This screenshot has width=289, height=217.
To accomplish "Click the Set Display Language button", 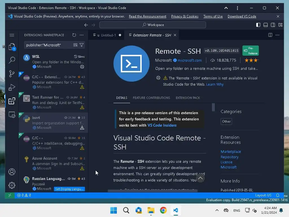I will (x=69, y=189).
